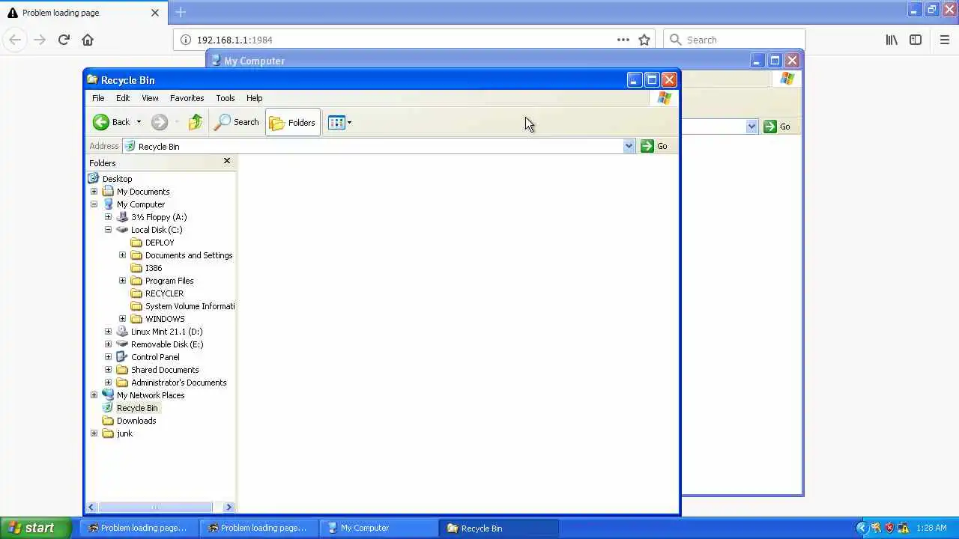959x539 pixels.
Task: Expand Removable Disk (E:) node
Action: 108,344
